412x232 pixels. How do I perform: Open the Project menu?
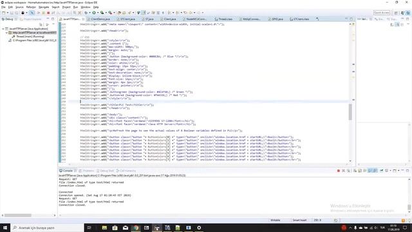click(66, 7)
